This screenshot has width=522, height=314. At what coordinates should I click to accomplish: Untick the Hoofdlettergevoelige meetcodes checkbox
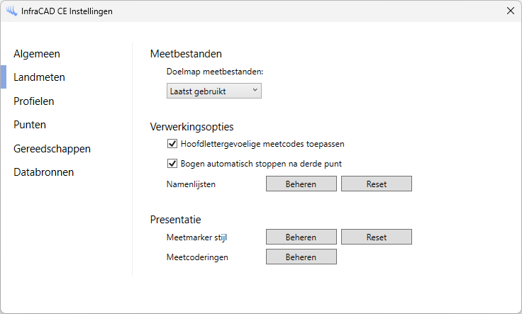172,144
